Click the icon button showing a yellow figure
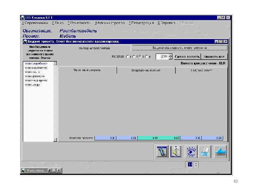 176,152
